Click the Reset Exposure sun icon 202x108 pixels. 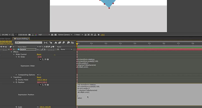98,35
